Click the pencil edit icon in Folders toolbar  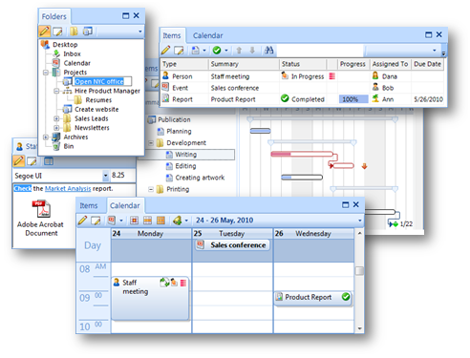coord(45,32)
